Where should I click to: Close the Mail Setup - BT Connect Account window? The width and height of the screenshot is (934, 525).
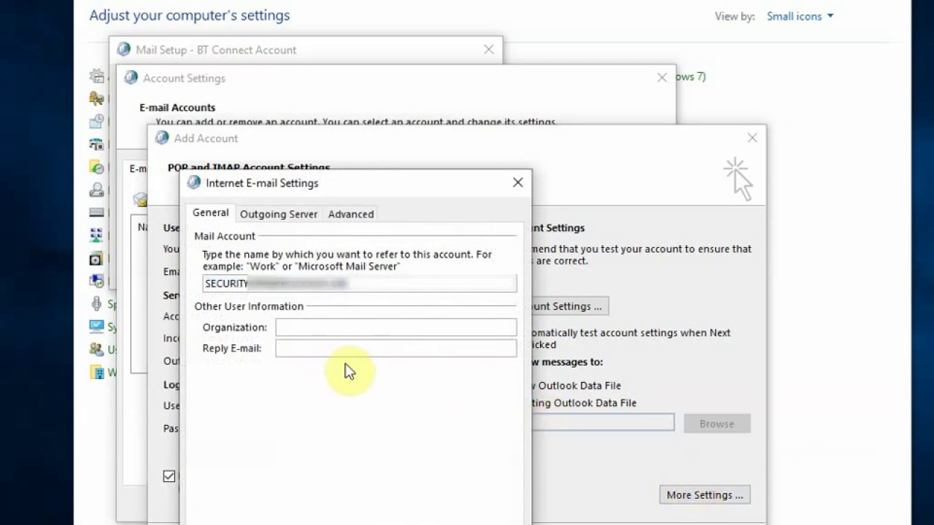pos(489,49)
